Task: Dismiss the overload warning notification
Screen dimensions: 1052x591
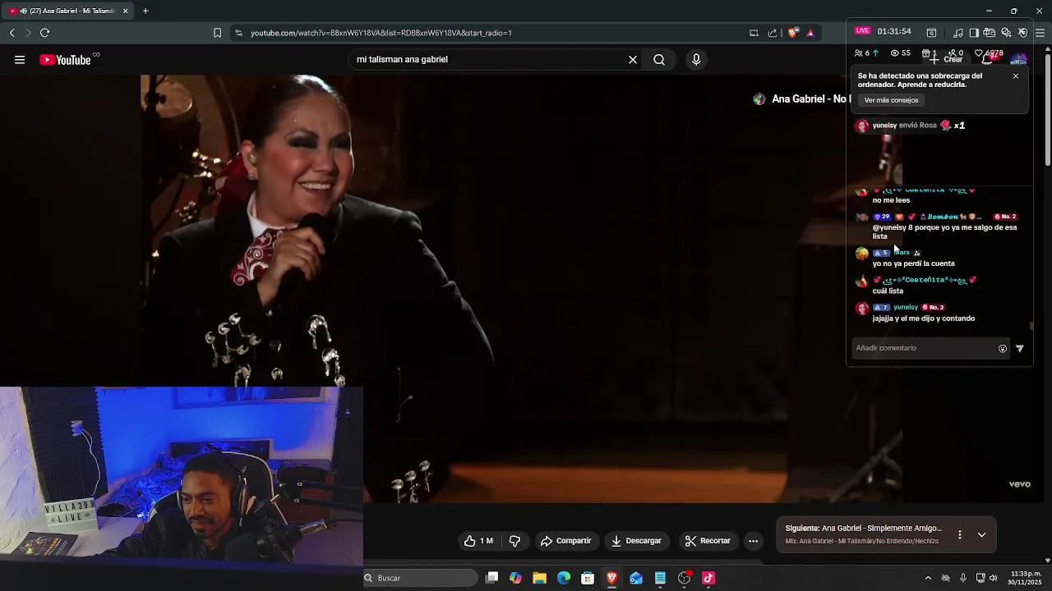Action: click(1016, 76)
